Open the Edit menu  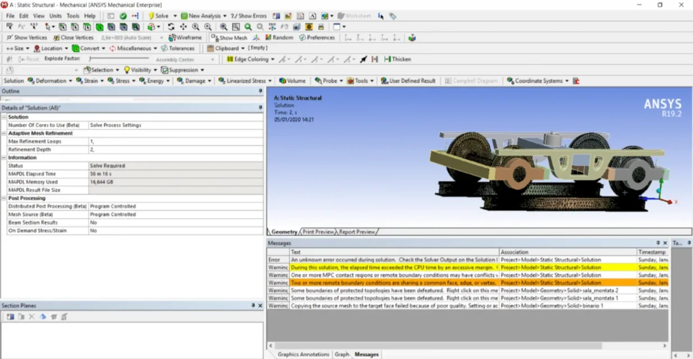tap(24, 16)
